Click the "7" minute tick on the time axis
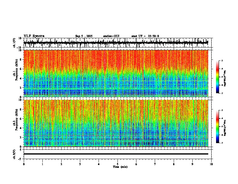This screenshot has width=238, height=184. [x=155, y=164]
